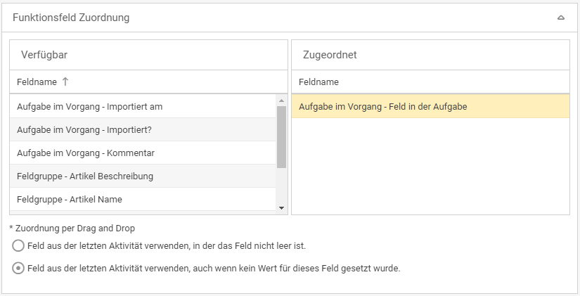Select 'Aufgabe im Vorgang - Importiert am' row
The height and width of the screenshot is (296, 580).
[x=89, y=107]
